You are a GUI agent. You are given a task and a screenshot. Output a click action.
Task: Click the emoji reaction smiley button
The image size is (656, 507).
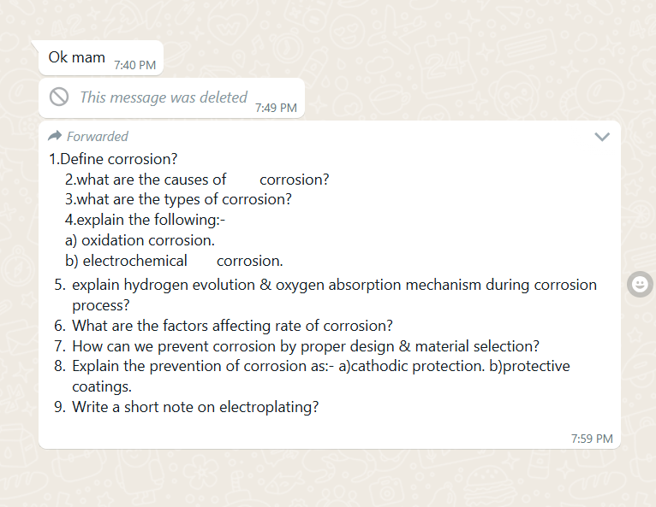tap(640, 285)
